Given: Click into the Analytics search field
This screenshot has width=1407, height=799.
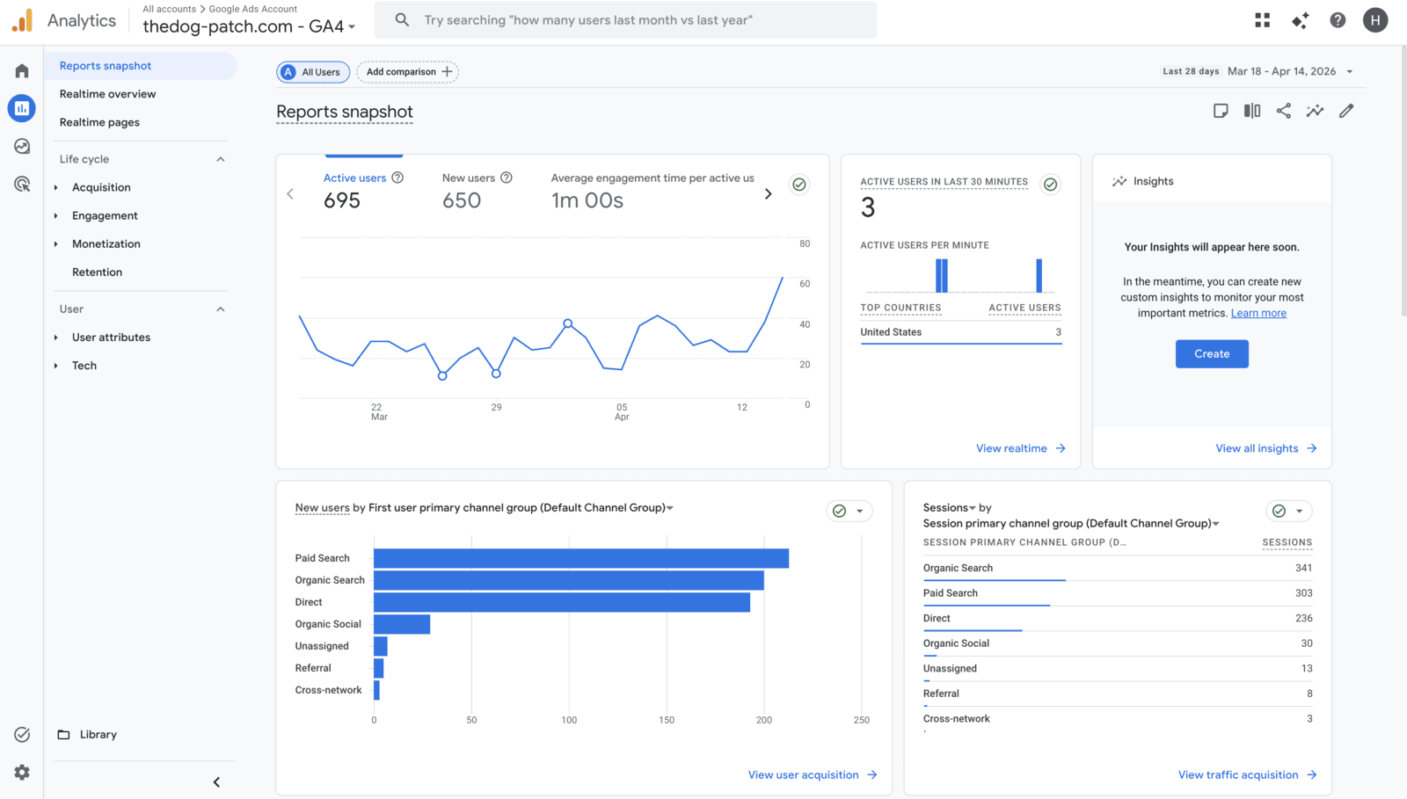Looking at the screenshot, I should (x=626, y=20).
